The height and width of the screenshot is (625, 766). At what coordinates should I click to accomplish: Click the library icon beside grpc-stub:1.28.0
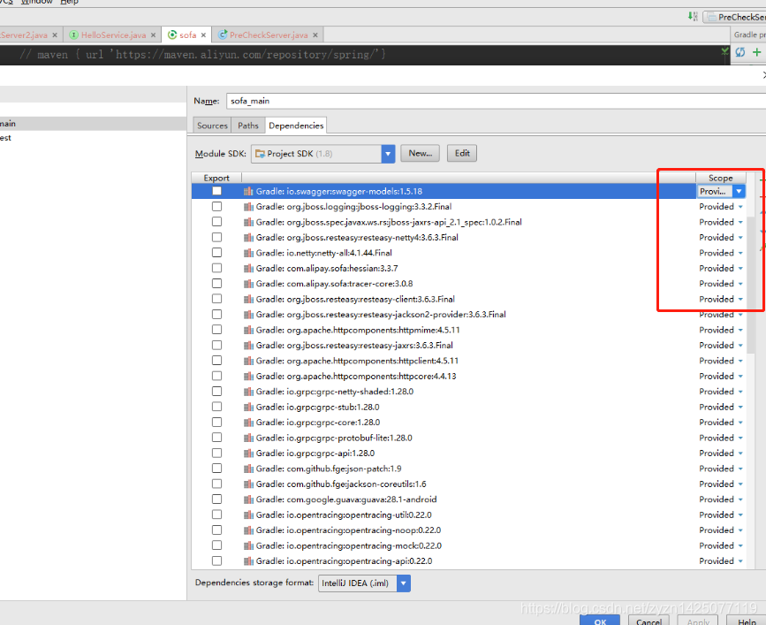tap(248, 407)
